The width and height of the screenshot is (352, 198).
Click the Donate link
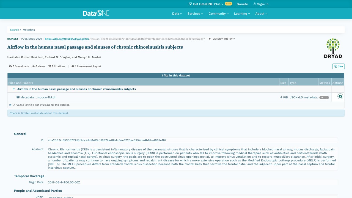pyautogui.click(x=242, y=4)
